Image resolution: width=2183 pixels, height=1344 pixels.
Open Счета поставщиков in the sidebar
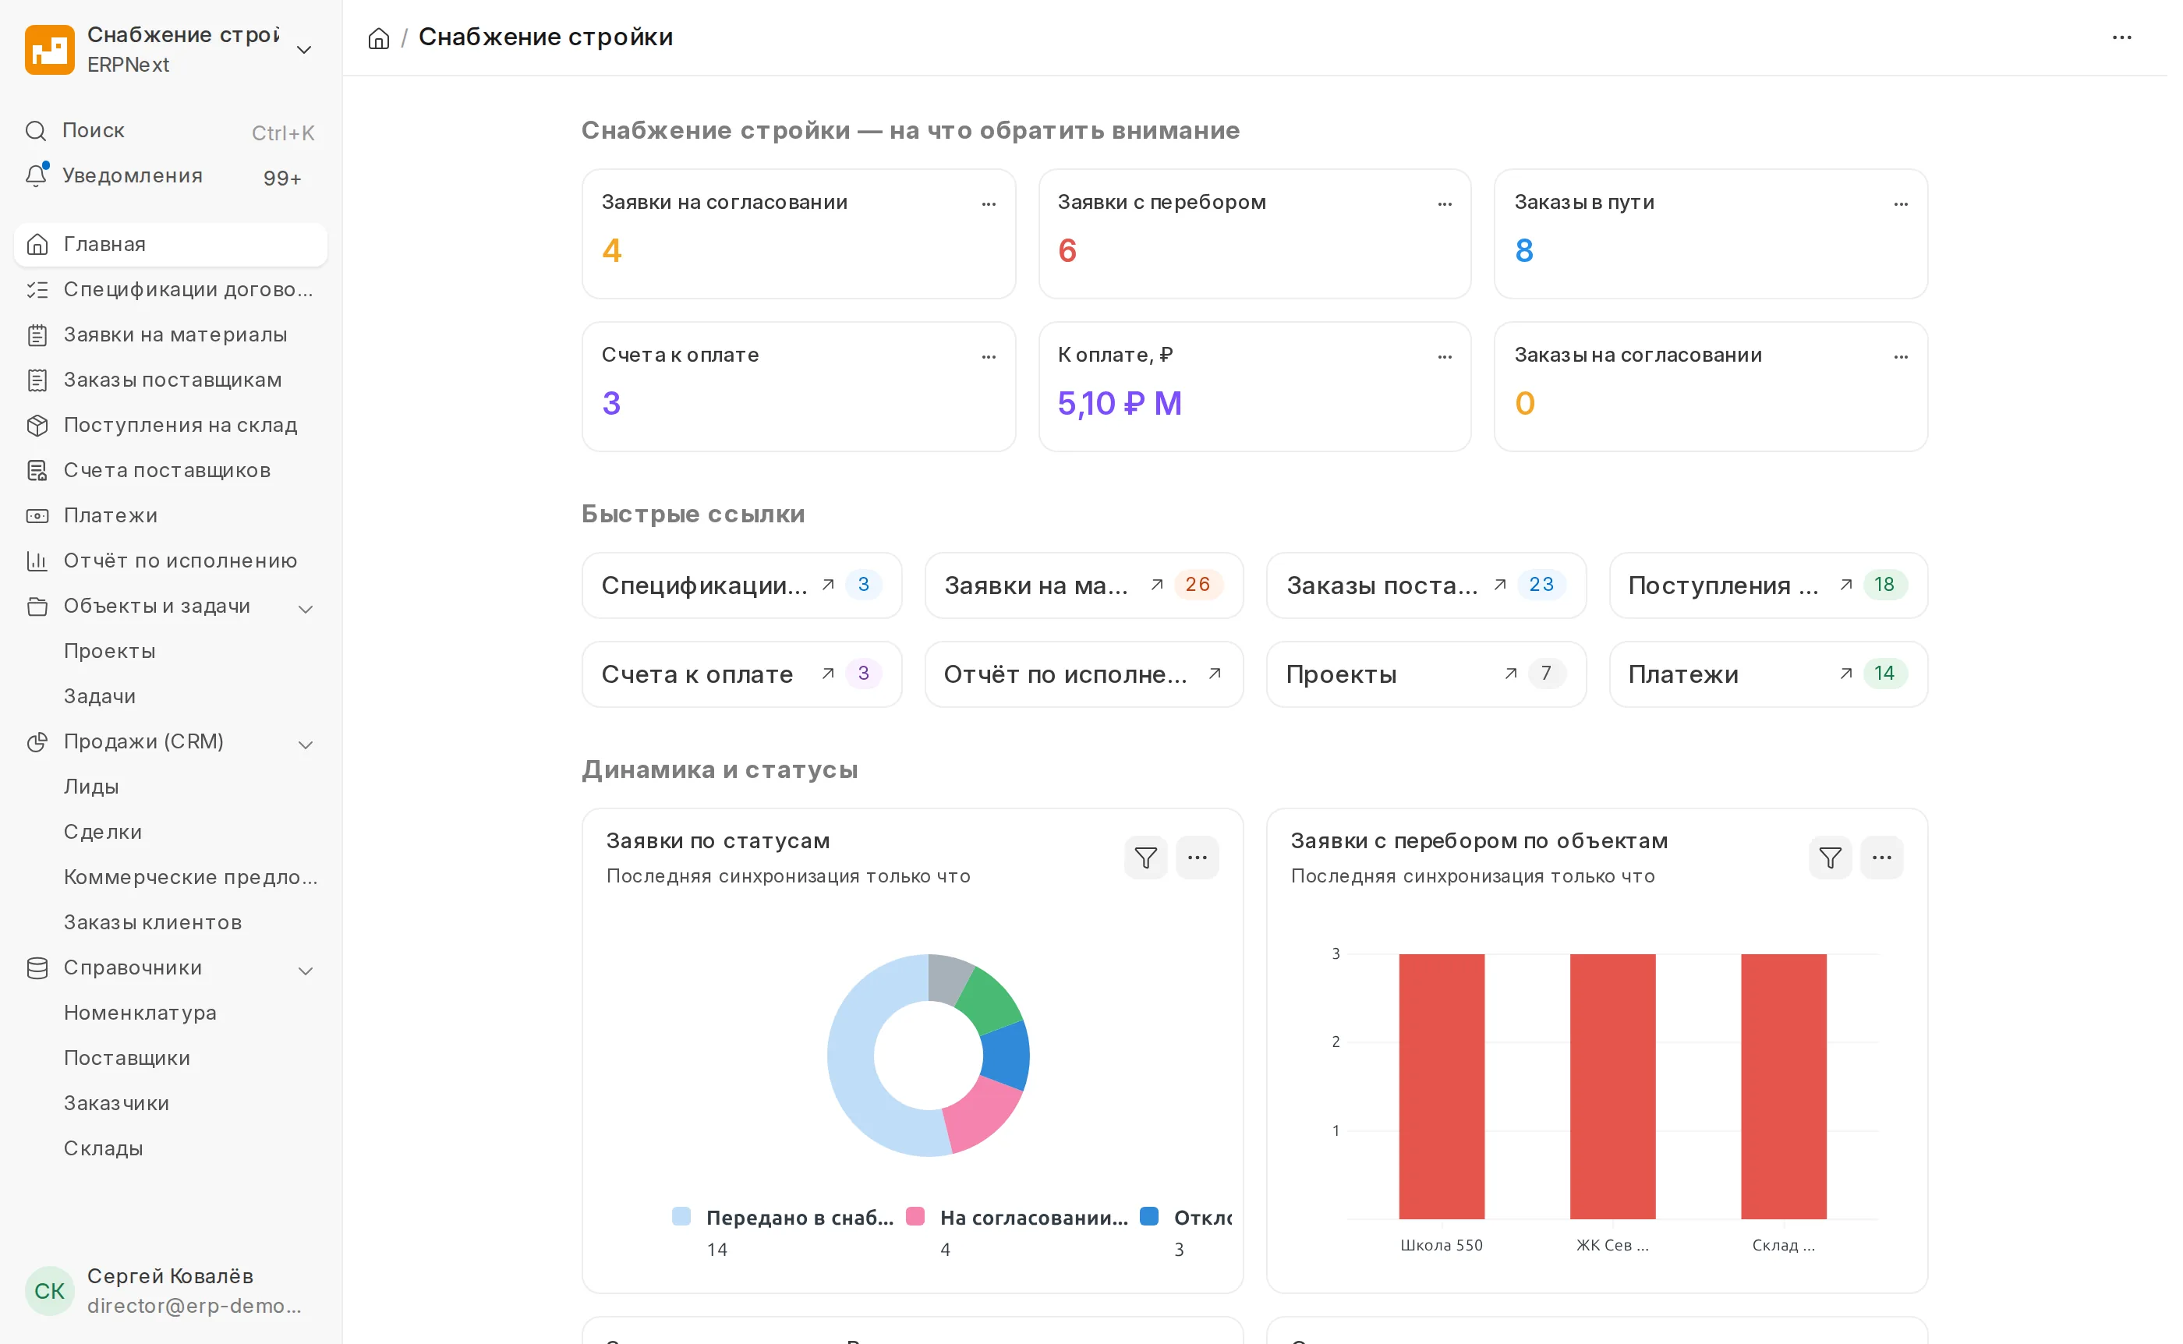[172, 474]
